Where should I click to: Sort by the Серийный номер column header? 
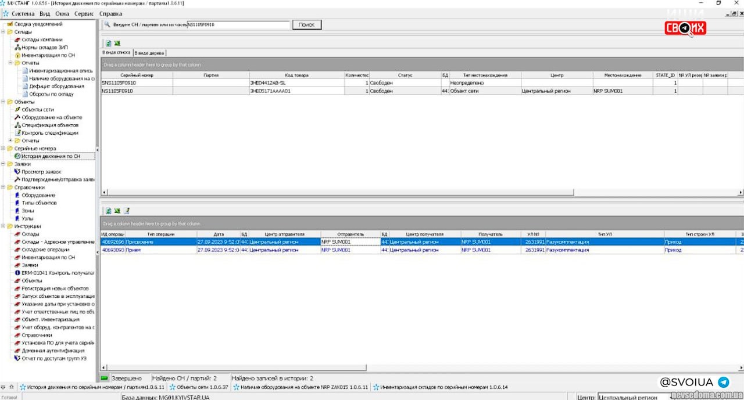(137, 75)
